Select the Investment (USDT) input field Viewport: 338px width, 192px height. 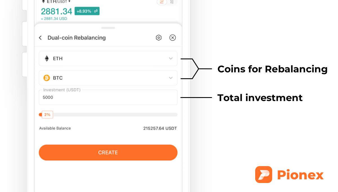[108, 97]
